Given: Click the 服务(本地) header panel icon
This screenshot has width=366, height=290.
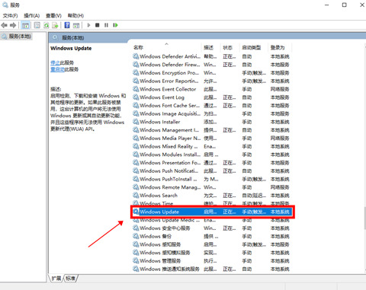Looking at the screenshot, I should (56, 38).
